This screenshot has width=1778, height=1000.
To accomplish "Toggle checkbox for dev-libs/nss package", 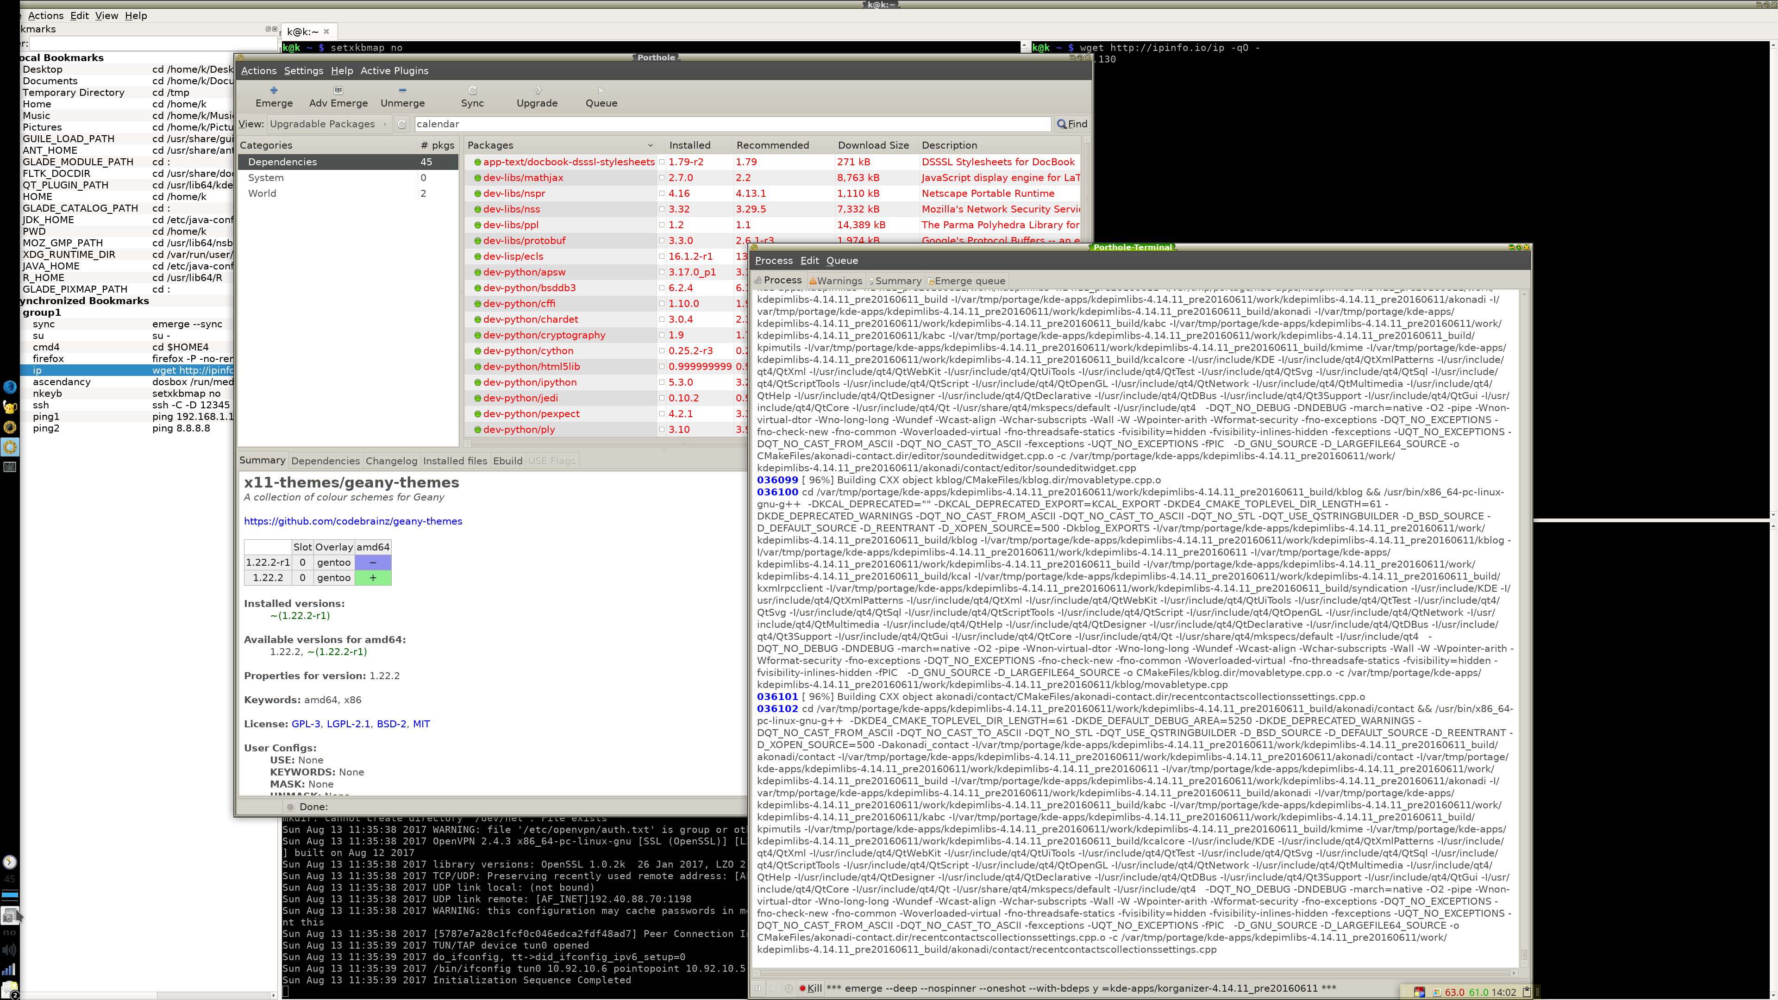I will tap(662, 209).
